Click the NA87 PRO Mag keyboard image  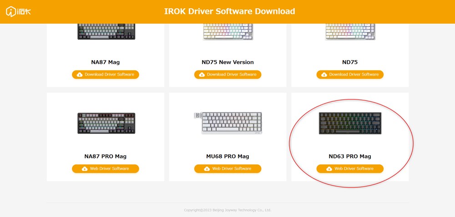tap(106, 123)
